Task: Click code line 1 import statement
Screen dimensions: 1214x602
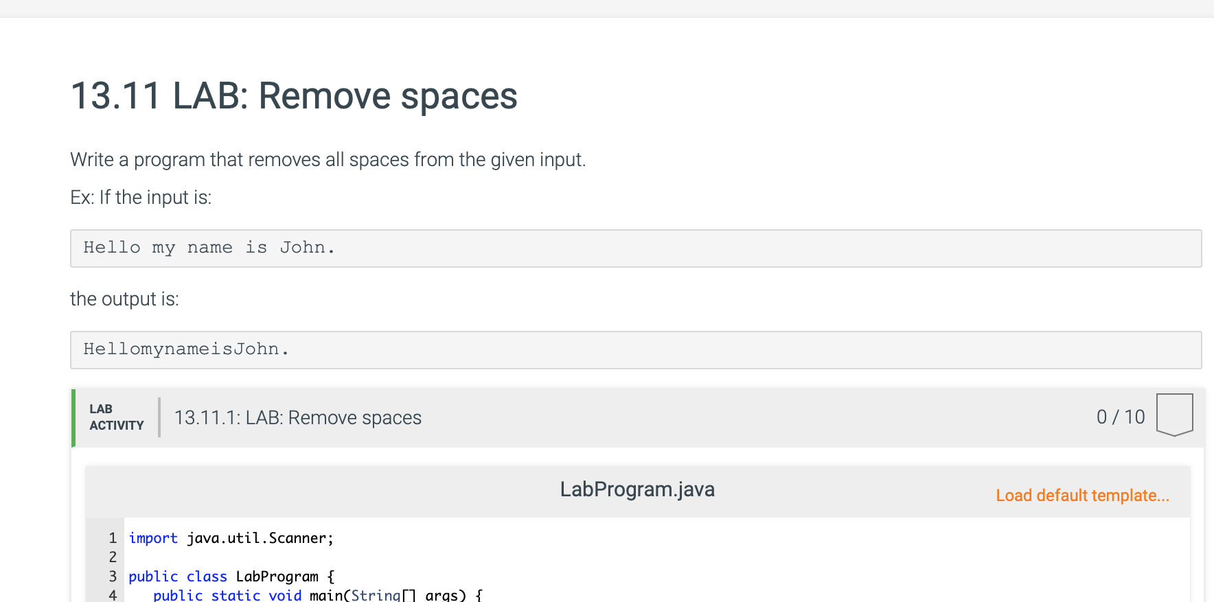Action: [231, 538]
